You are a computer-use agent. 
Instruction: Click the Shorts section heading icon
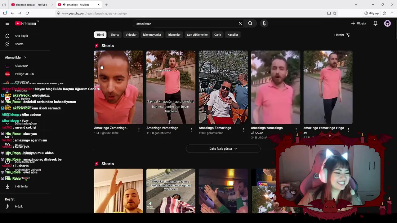96,46
